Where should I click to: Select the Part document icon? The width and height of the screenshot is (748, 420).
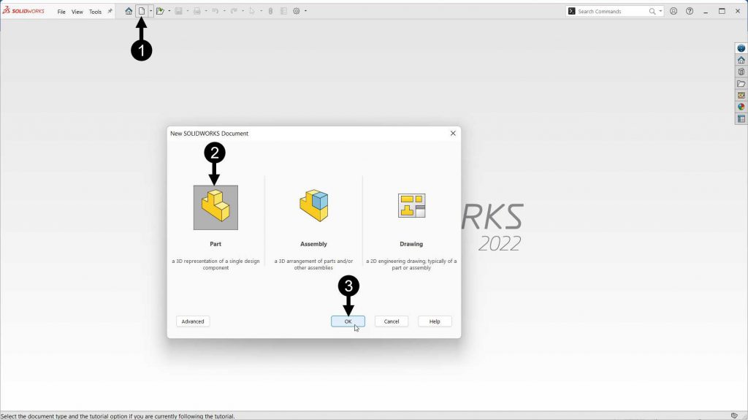point(215,207)
